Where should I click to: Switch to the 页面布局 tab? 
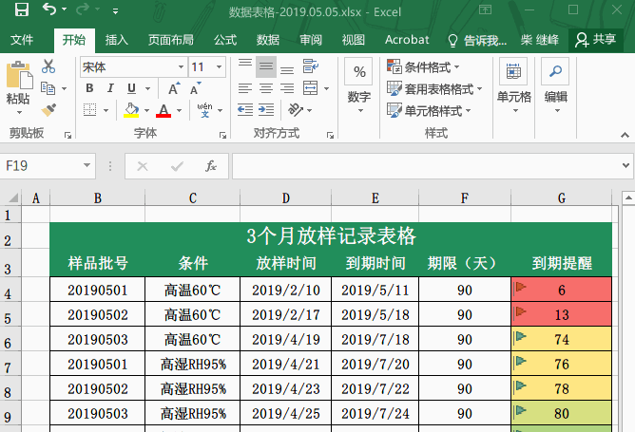(170, 40)
